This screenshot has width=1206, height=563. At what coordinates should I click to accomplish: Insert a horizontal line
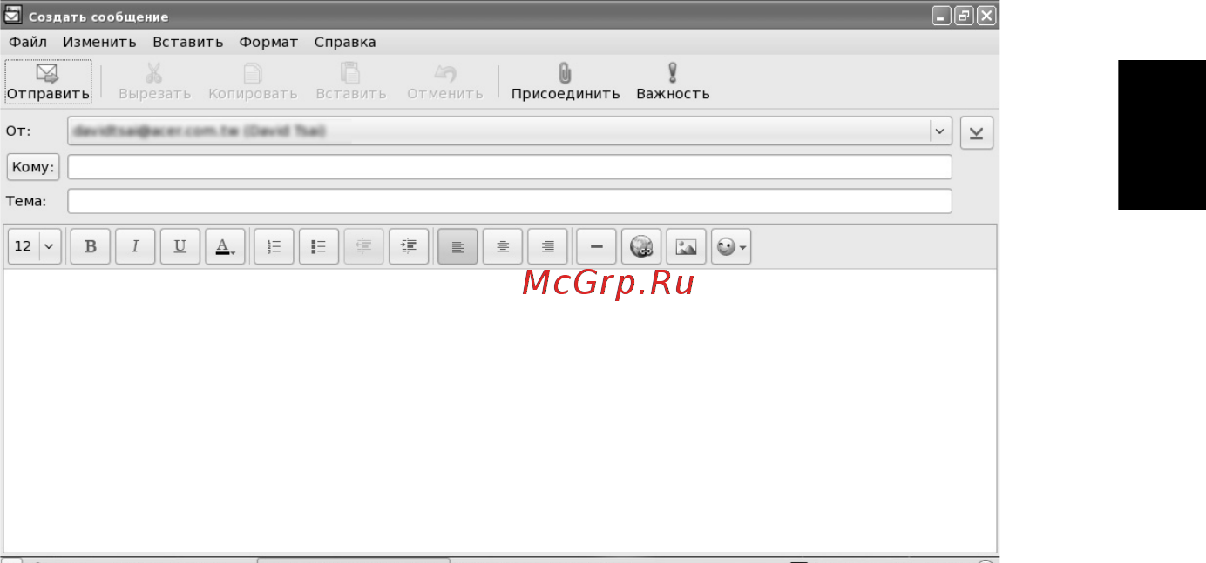pyautogui.click(x=597, y=246)
